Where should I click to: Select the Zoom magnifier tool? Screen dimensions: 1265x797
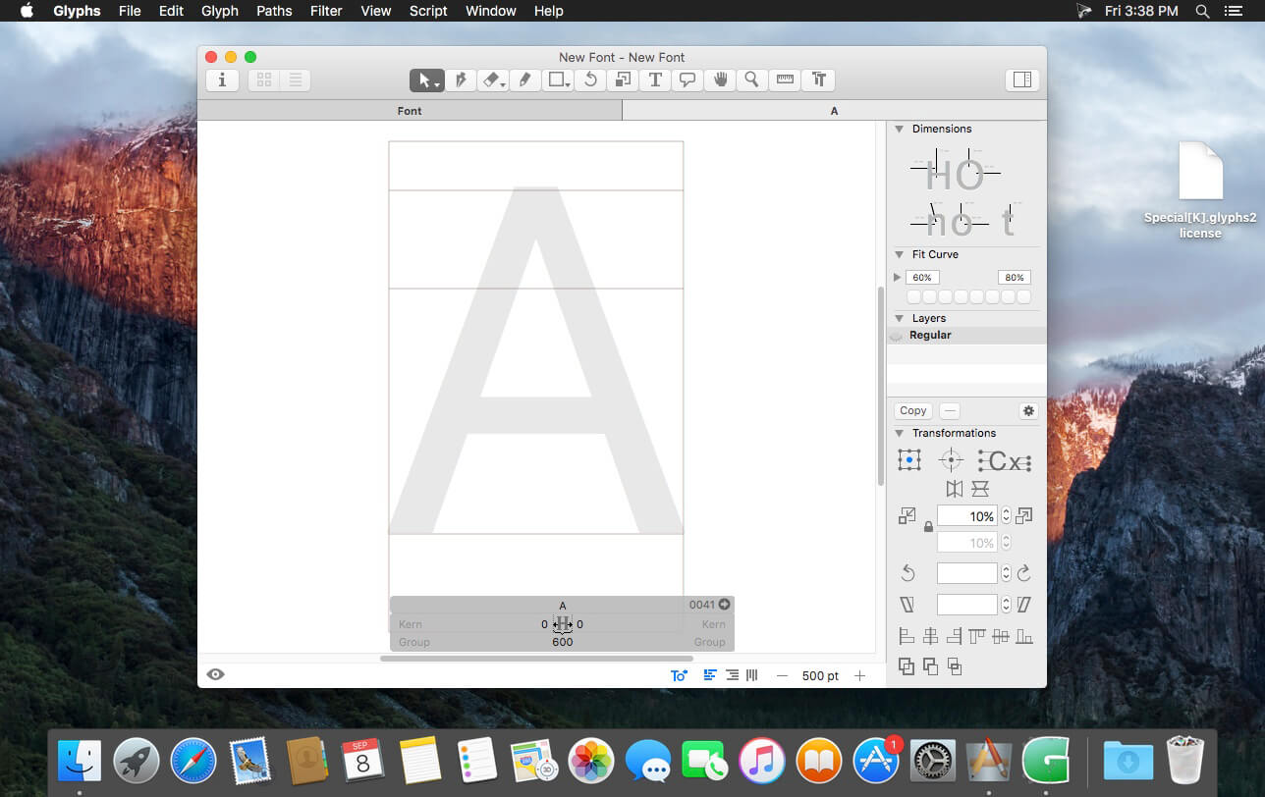752,80
